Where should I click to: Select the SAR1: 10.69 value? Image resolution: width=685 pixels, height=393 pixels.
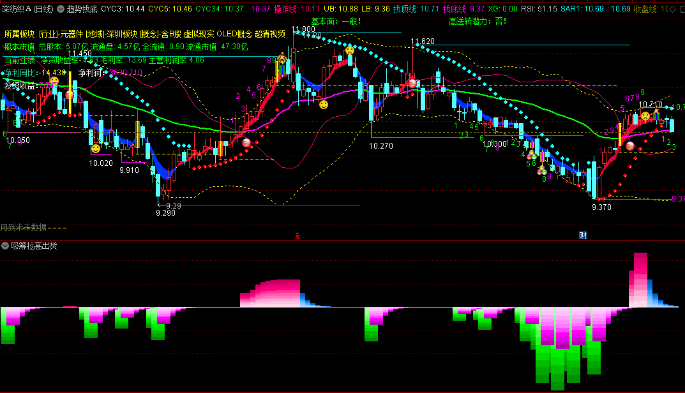(582, 9)
